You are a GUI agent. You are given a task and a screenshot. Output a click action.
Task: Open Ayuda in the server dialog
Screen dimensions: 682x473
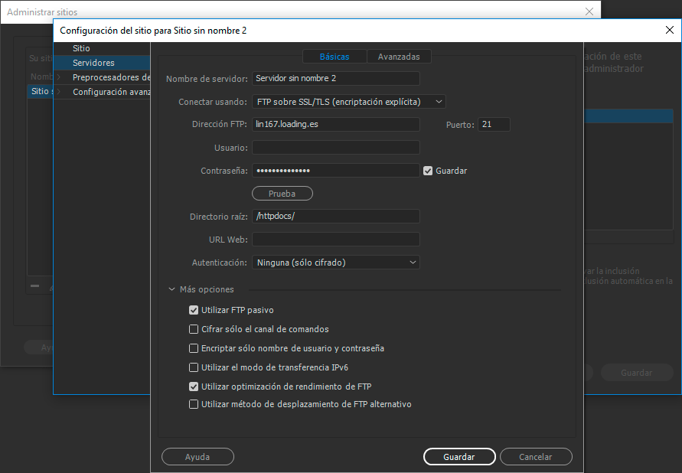pyautogui.click(x=197, y=457)
